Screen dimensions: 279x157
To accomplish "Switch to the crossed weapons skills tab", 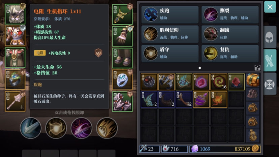I will pos(270,61).
